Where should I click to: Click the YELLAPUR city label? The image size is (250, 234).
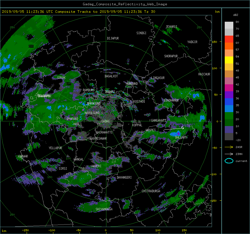coord(55,148)
